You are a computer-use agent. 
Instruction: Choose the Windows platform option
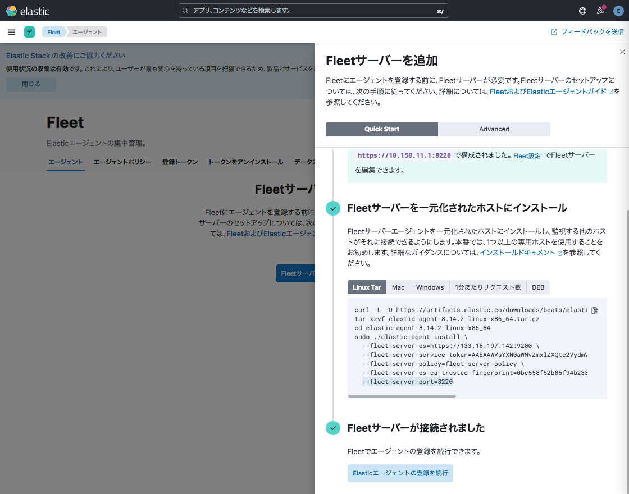[430, 287]
